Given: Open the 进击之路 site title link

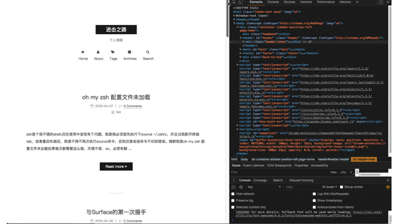Looking at the screenshot, I should (x=116, y=29).
